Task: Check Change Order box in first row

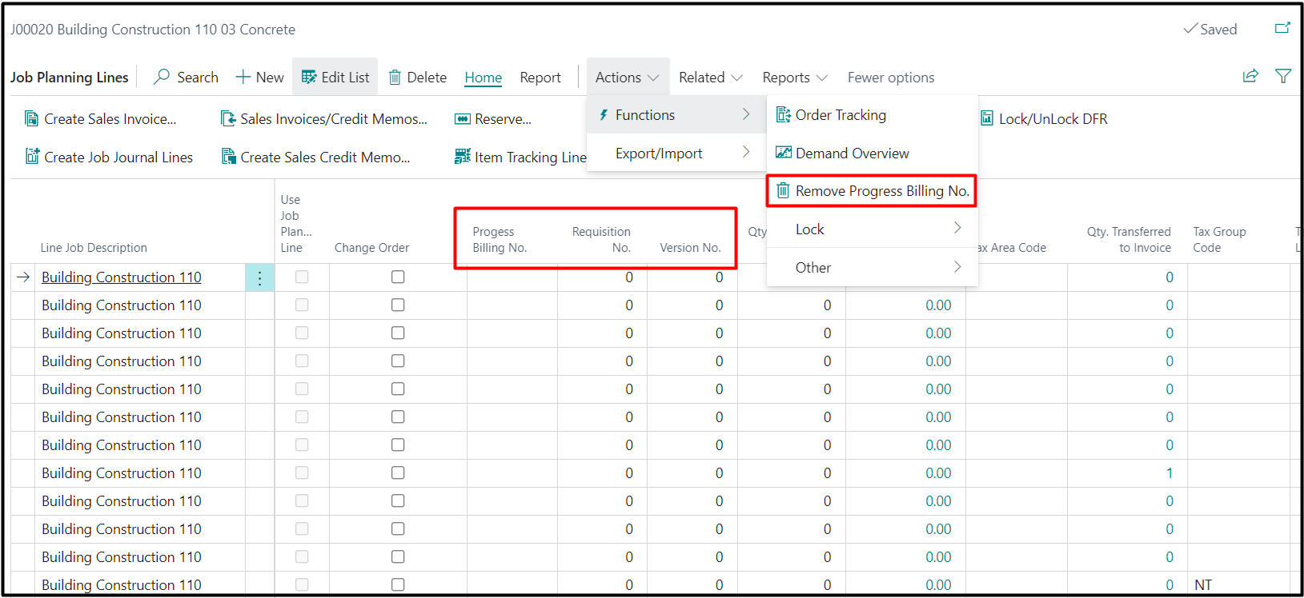Action: [398, 277]
